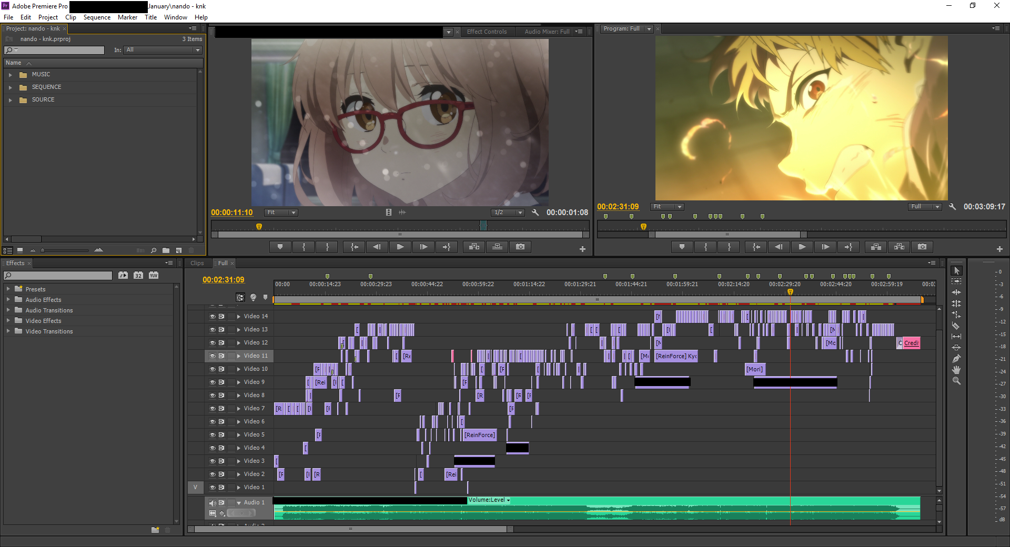Click Project panel thumbnail zoom slider
1010x547 pixels.
(64, 250)
